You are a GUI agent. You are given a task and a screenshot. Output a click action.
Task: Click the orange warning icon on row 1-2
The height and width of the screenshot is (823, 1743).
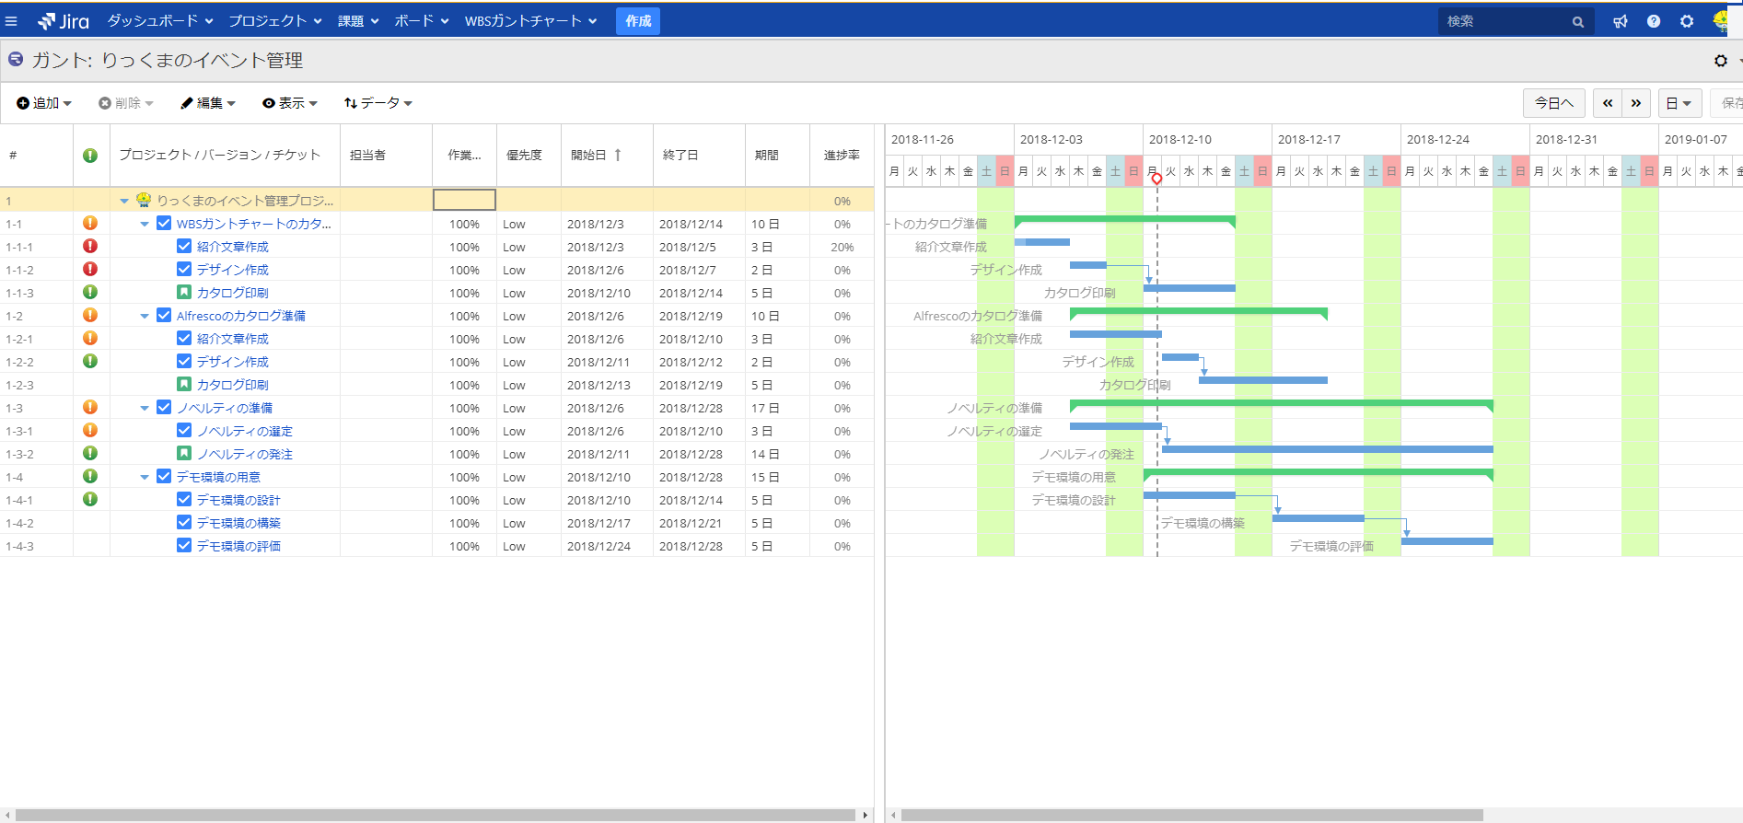(90, 315)
